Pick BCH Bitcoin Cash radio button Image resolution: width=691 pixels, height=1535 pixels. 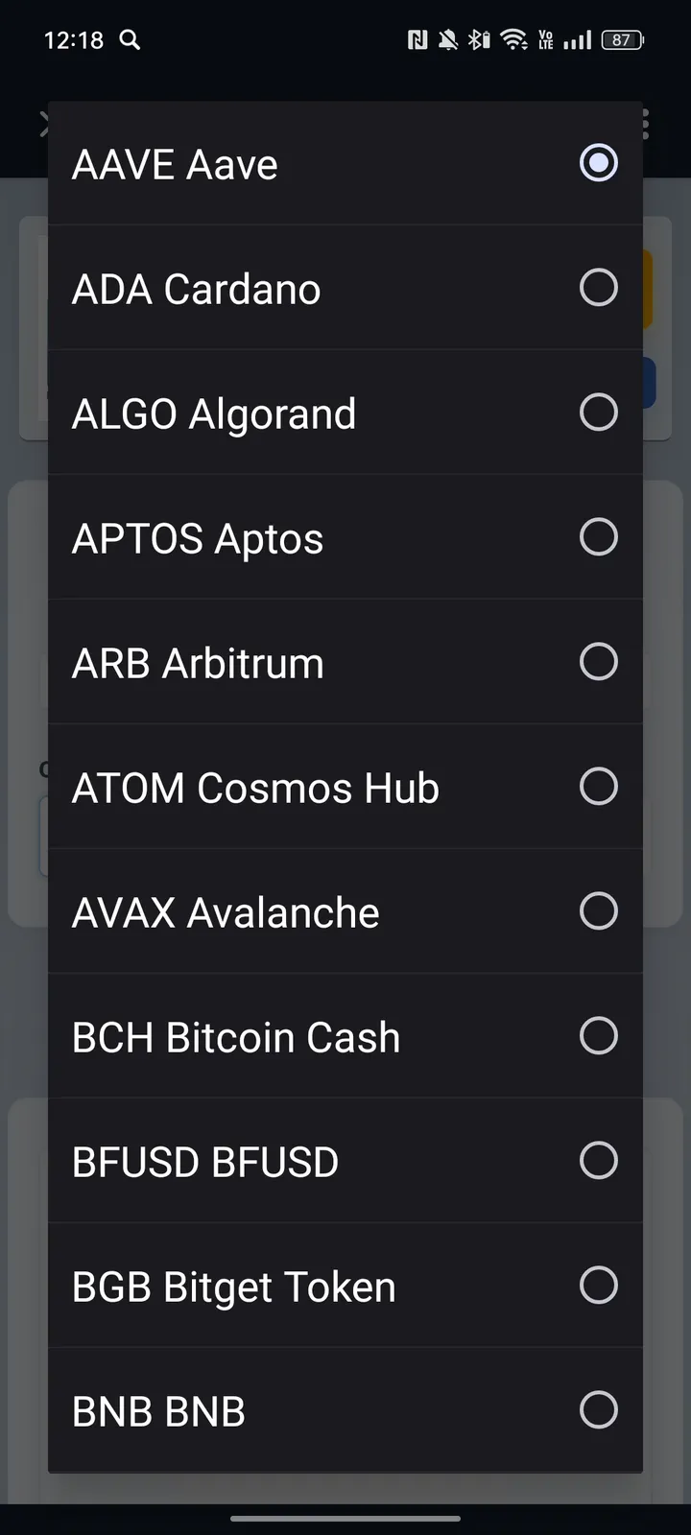tap(598, 1036)
